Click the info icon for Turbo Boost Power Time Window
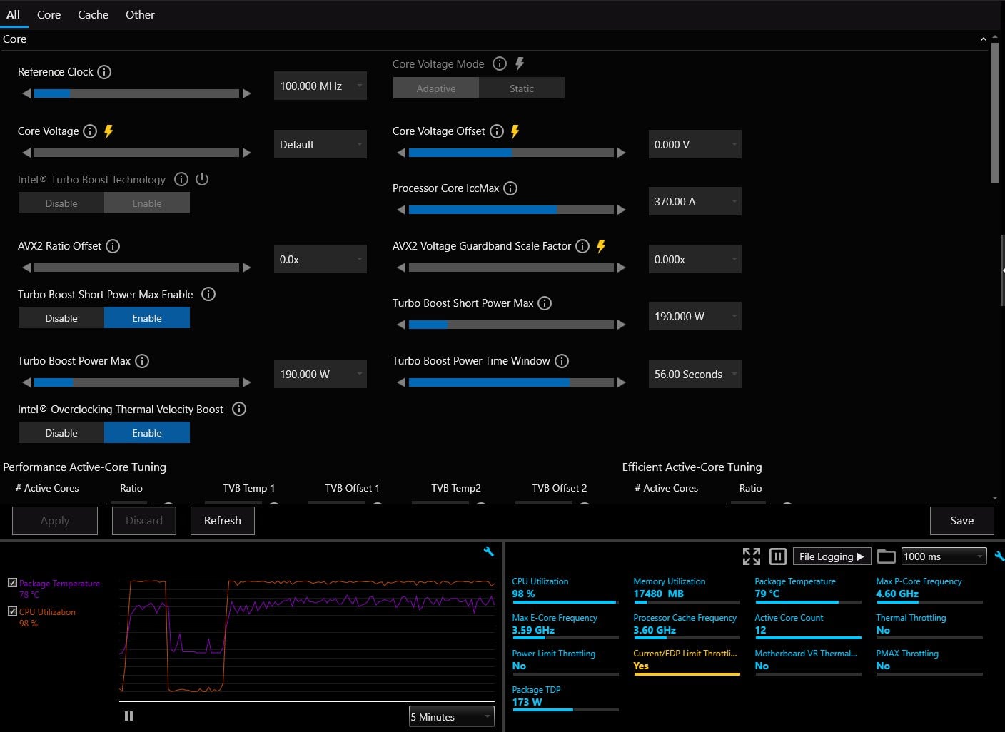The width and height of the screenshot is (1005, 732). (562, 361)
